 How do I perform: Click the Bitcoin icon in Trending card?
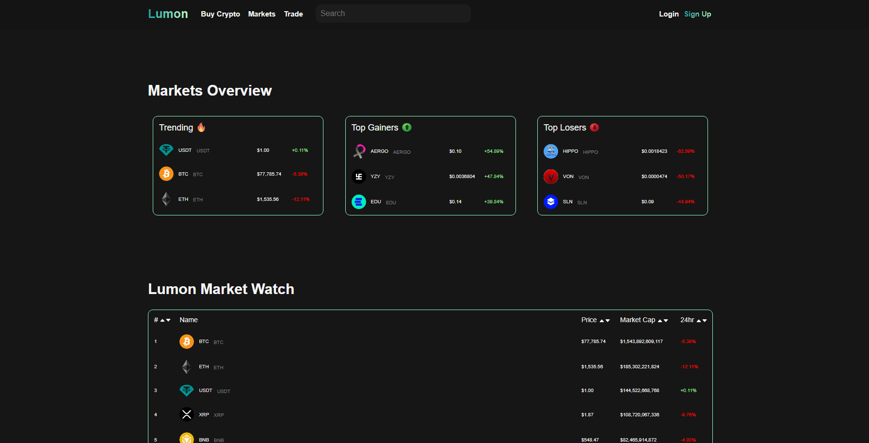pyautogui.click(x=166, y=174)
